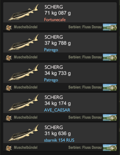The image size is (120, 155).
Task: Open Patrego's profile on the 34 kg 733 g entry
Action: point(51,80)
